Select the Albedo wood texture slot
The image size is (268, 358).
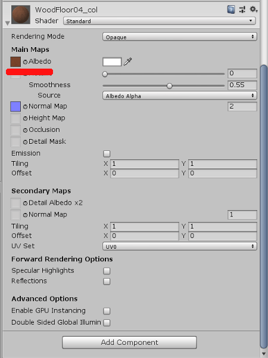coord(15,61)
